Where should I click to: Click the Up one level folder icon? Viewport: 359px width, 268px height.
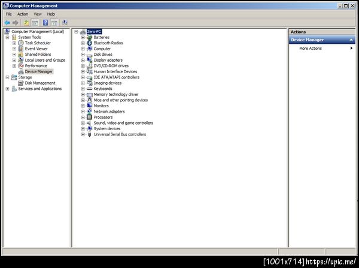[26, 23]
